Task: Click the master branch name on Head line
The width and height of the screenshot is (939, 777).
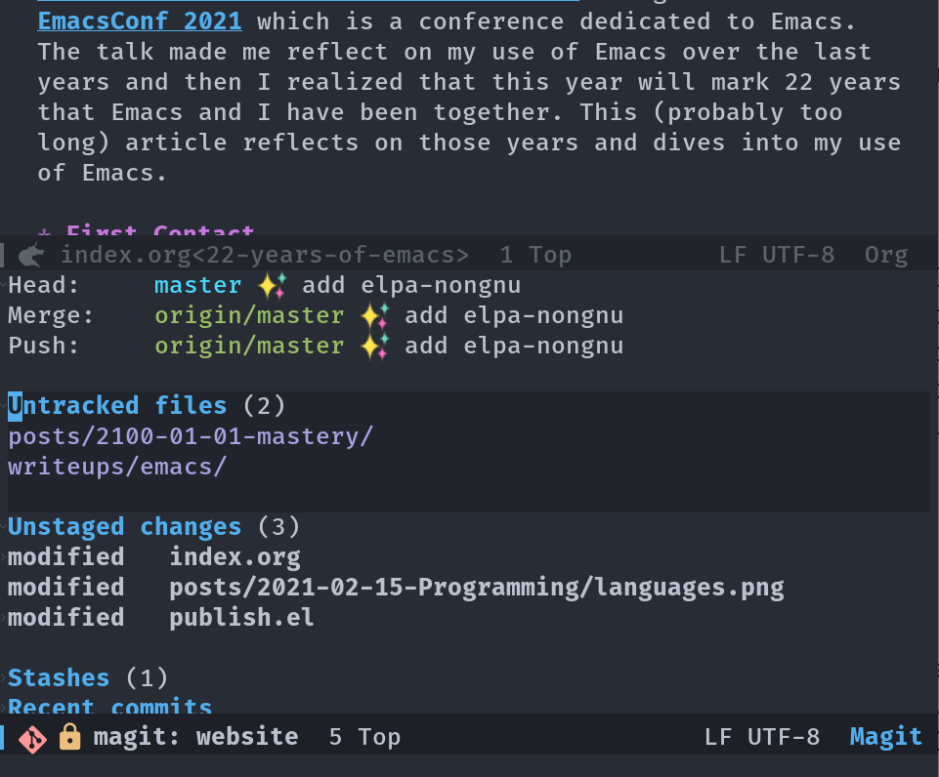Action: (x=197, y=285)
